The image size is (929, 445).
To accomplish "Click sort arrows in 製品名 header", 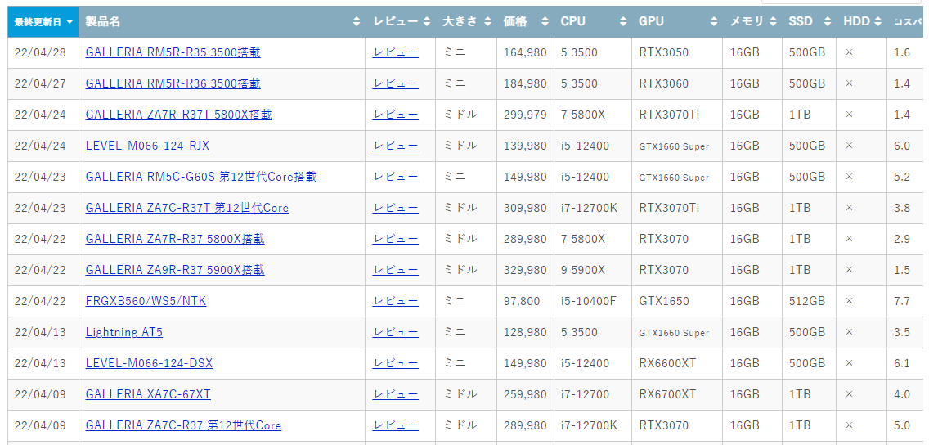I will click(x=356, y=22).
